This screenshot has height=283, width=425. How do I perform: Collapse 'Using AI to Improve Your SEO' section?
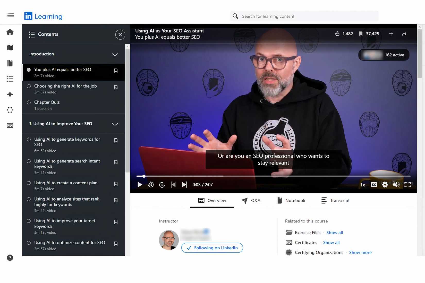click(x=115, y=124)
